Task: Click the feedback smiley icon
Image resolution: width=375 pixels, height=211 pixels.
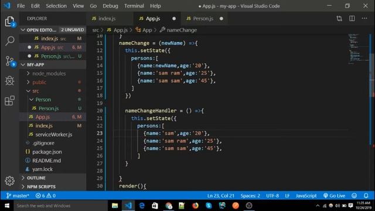Action: [x=354, y=196]
